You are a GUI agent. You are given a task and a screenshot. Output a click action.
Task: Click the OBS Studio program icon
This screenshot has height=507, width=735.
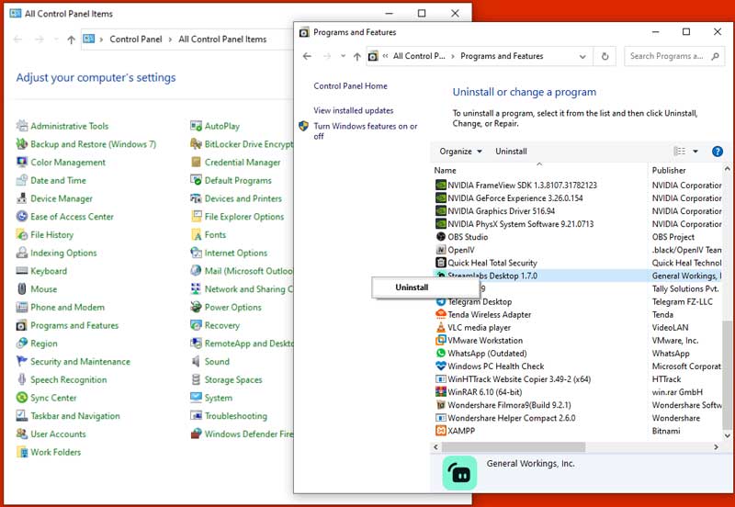click(x=441, y=237)
